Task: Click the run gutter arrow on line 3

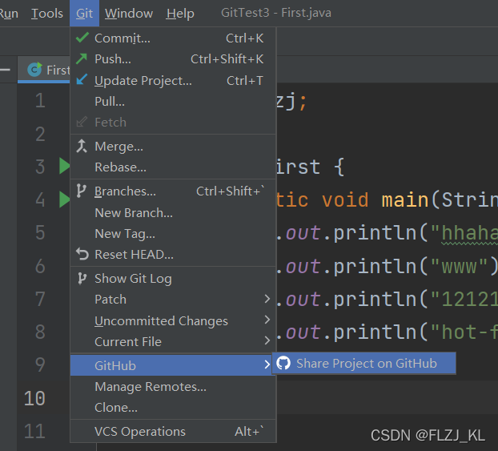Action: click(65, 166)
